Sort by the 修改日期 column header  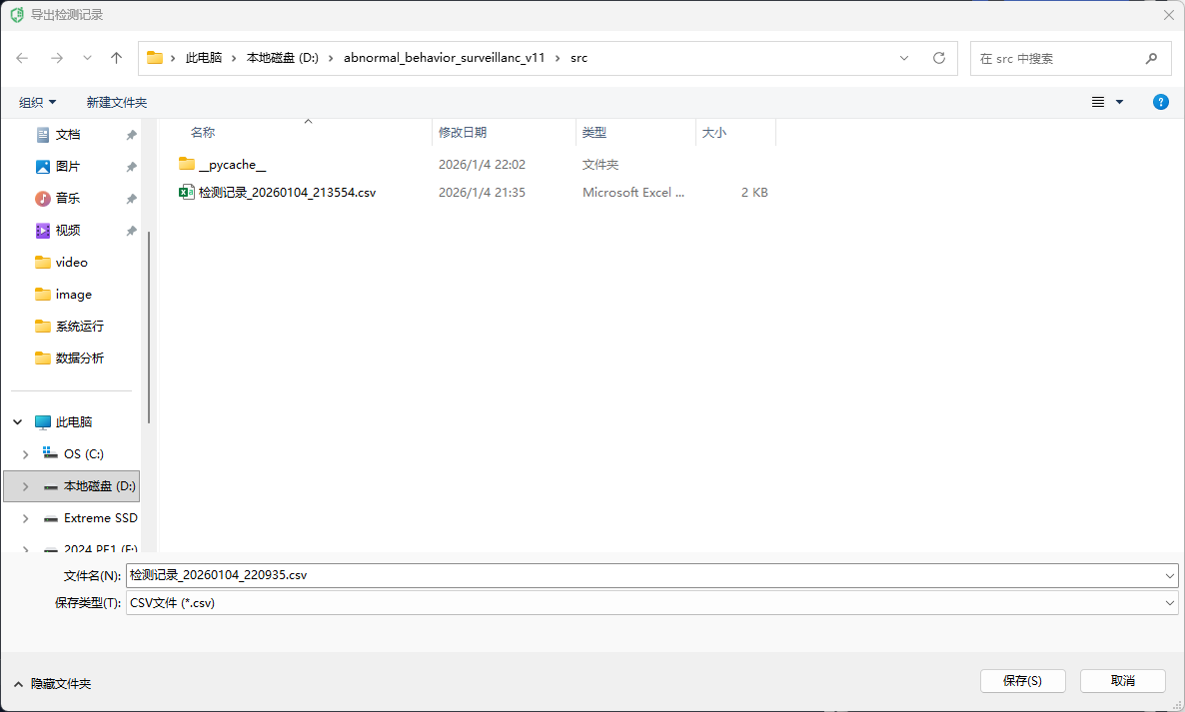coord(463,132)
